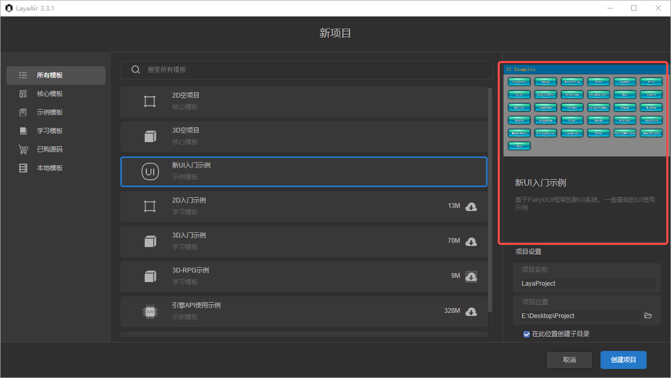Open 示例模板 category
This screenshot has width=671, height=378.
[x=50, y=112]
